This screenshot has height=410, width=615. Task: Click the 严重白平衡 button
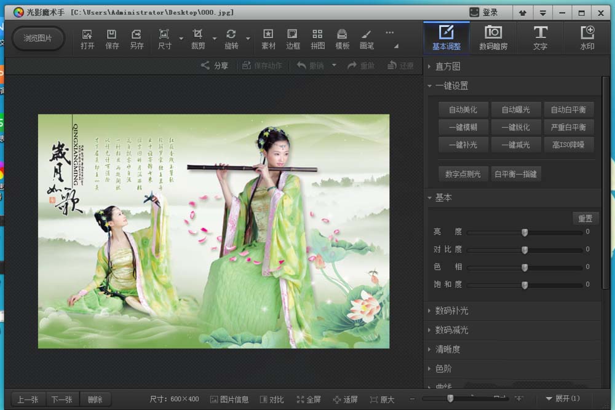[568, 127]
